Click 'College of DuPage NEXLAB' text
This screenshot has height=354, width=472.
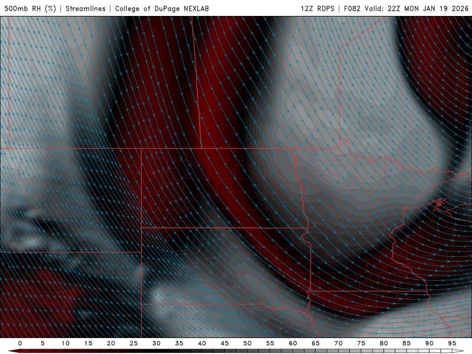tap(162, 8)
